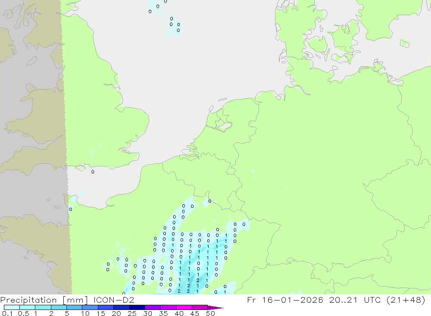431x316 pixels.
Task: Click the bright magenta 40–45 mm legend swatch
Action: point(184,307)
